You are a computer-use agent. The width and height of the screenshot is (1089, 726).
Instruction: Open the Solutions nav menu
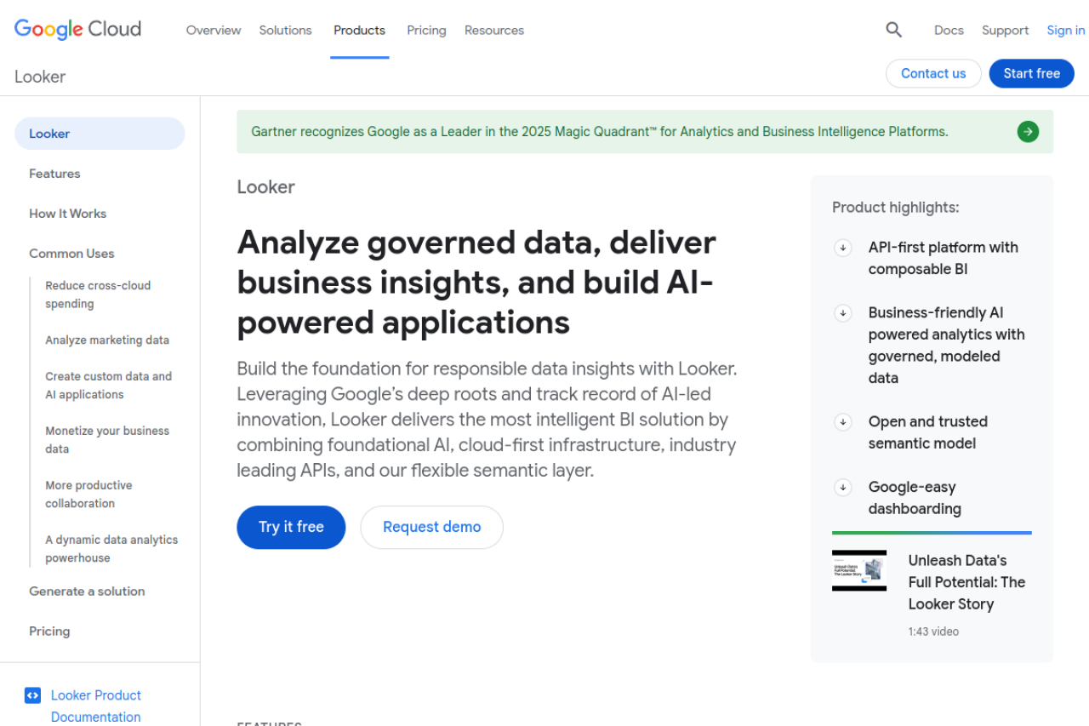[x=286, y=30]
